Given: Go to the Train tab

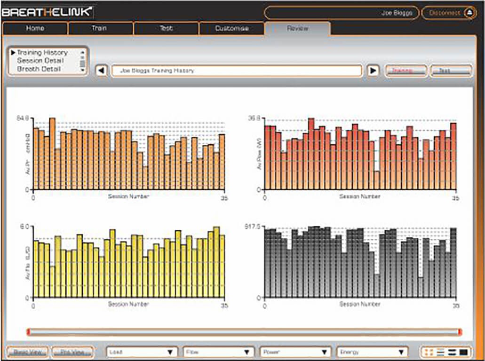Looking at the screenshot, I should point(100,28).
